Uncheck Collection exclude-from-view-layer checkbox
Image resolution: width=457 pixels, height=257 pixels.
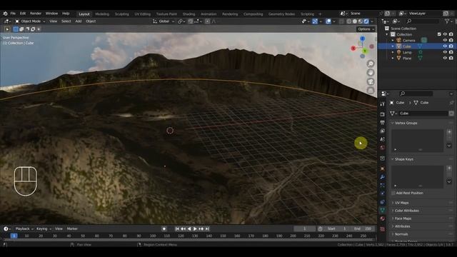coord(439,34)
